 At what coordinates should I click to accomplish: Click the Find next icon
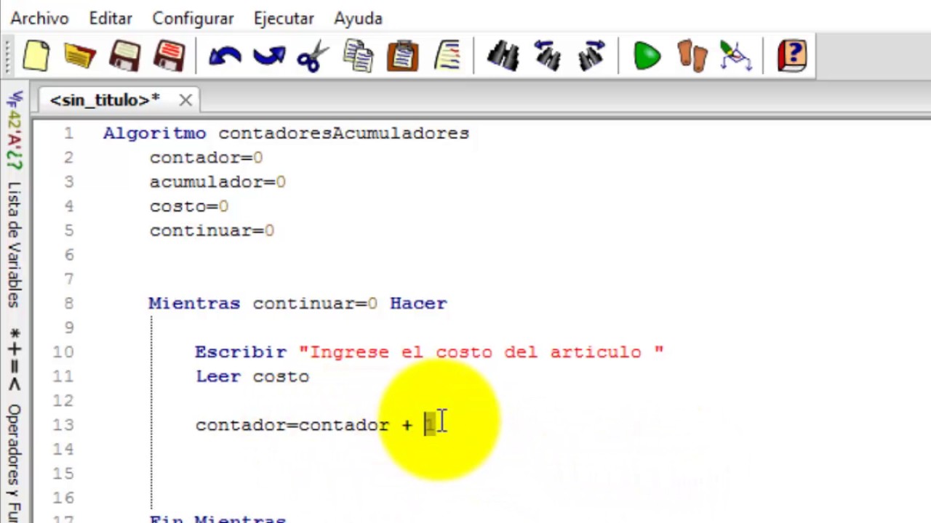591,56
